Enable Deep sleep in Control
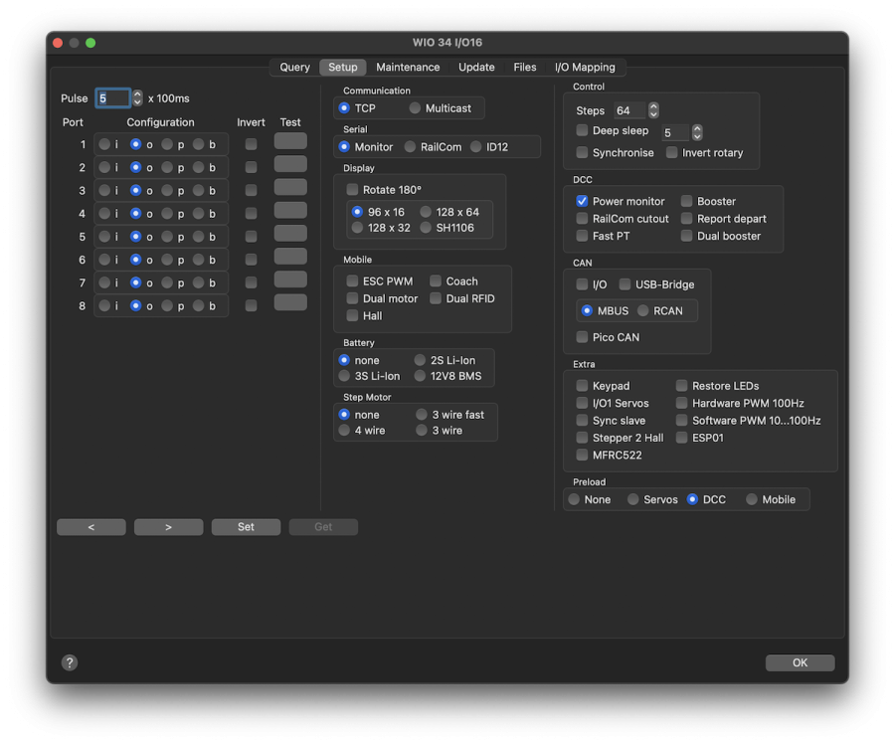The width and height of the screenshot is (895, 744). click(582, 129)
